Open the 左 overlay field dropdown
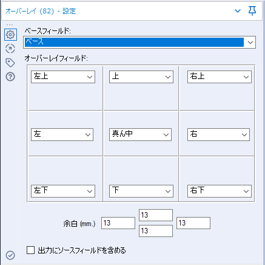The width and height of the screenshot is (265, 265). pos(62,134)
